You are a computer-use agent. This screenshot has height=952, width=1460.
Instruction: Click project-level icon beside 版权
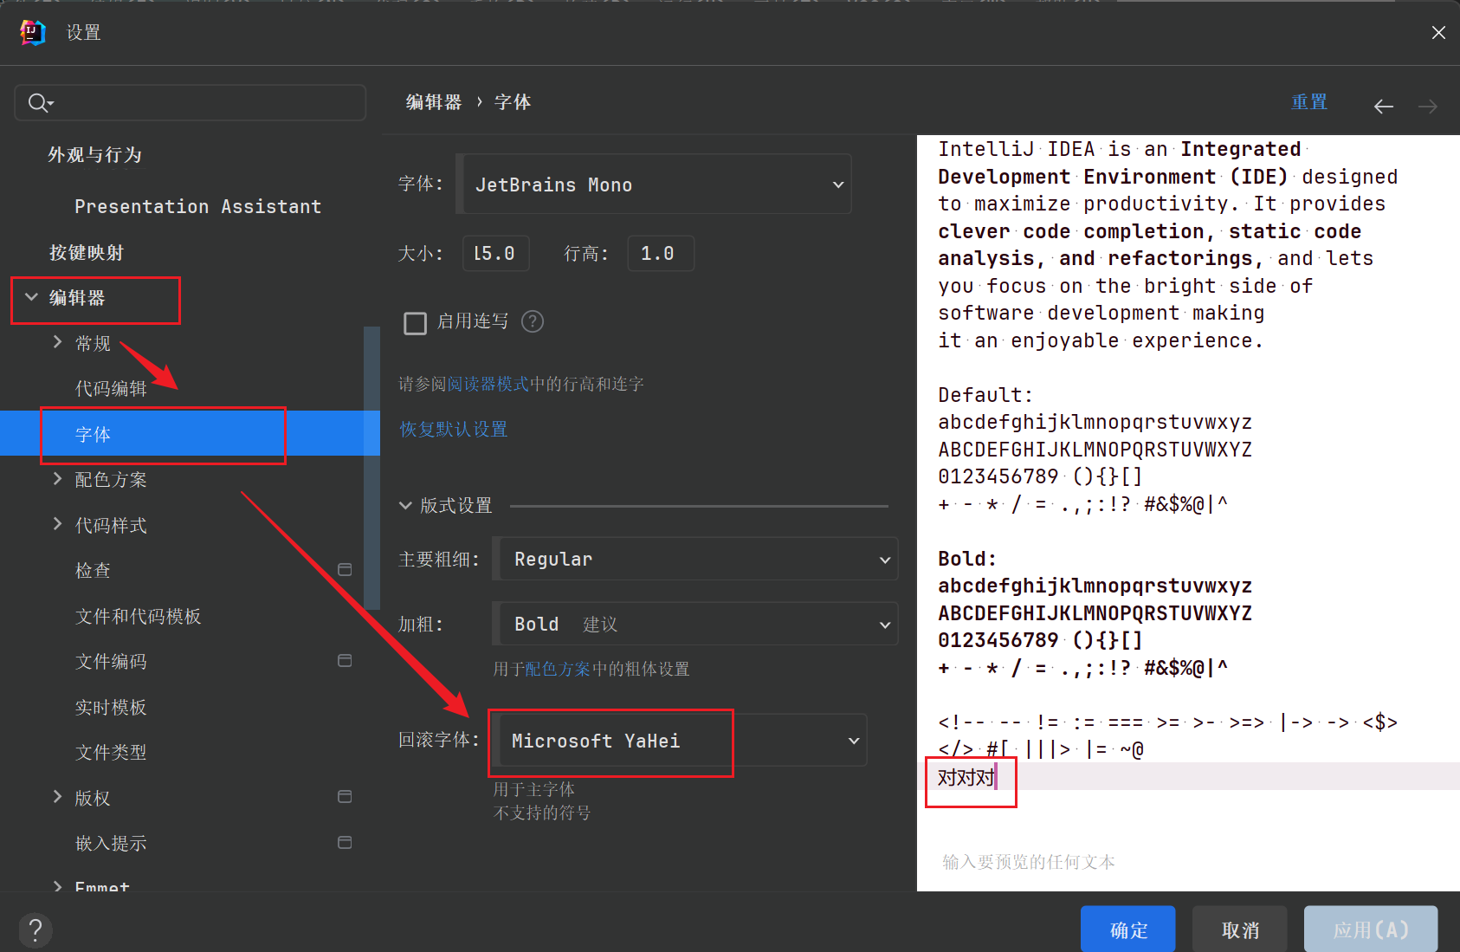[345, 797]
